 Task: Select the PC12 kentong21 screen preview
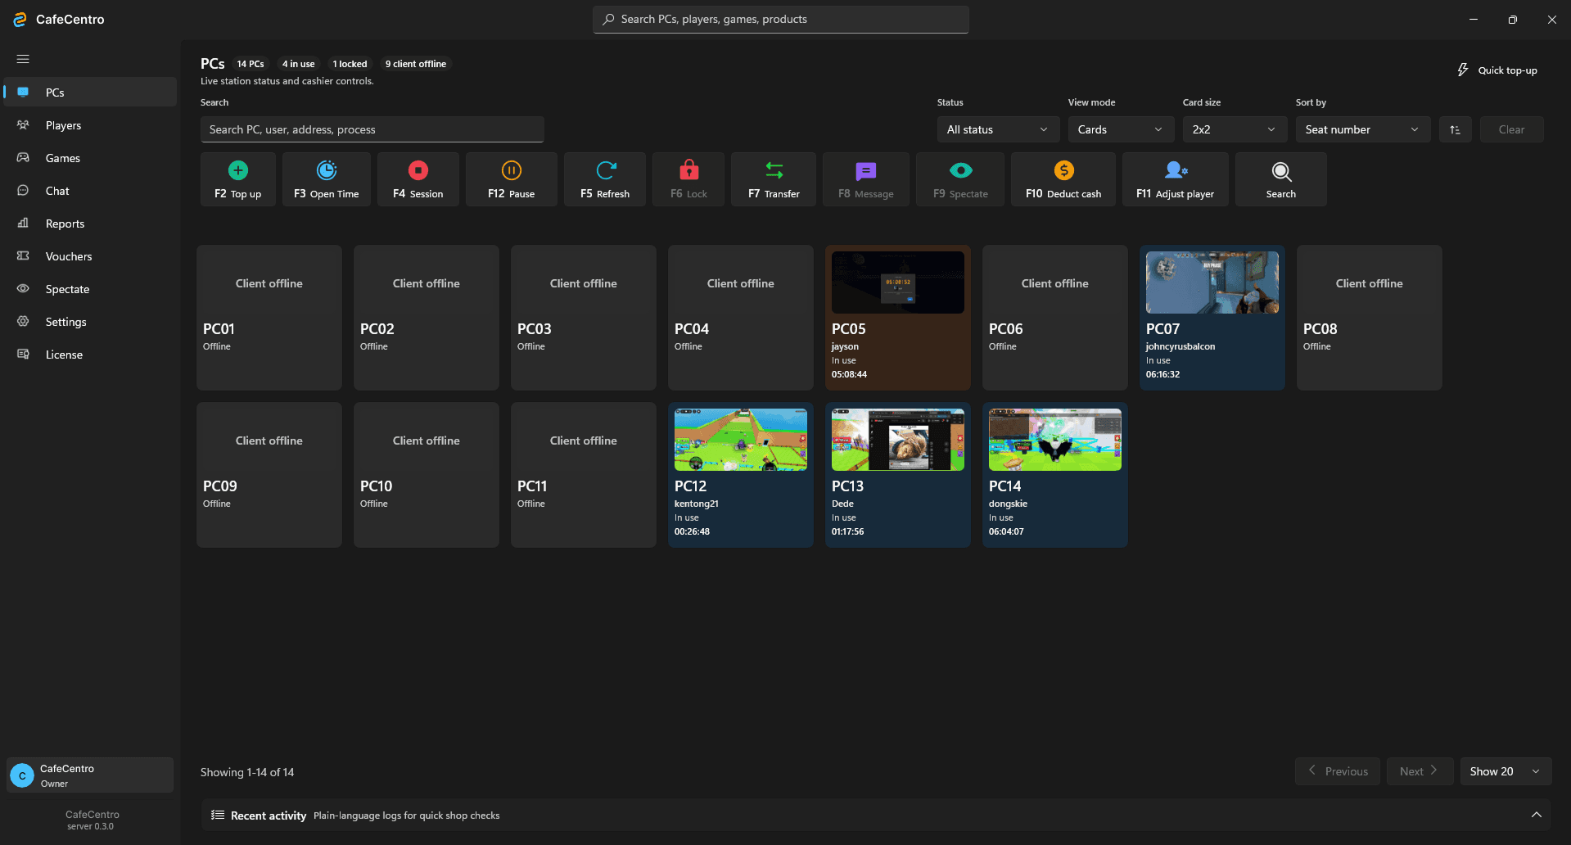click(x=741, y=440)
